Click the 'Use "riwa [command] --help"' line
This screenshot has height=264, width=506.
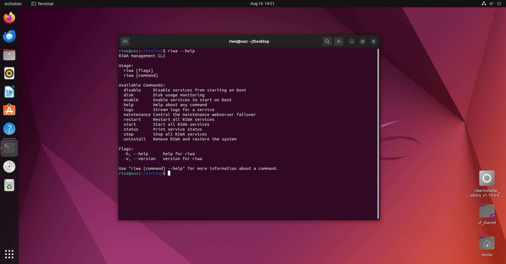coord(198,168)
